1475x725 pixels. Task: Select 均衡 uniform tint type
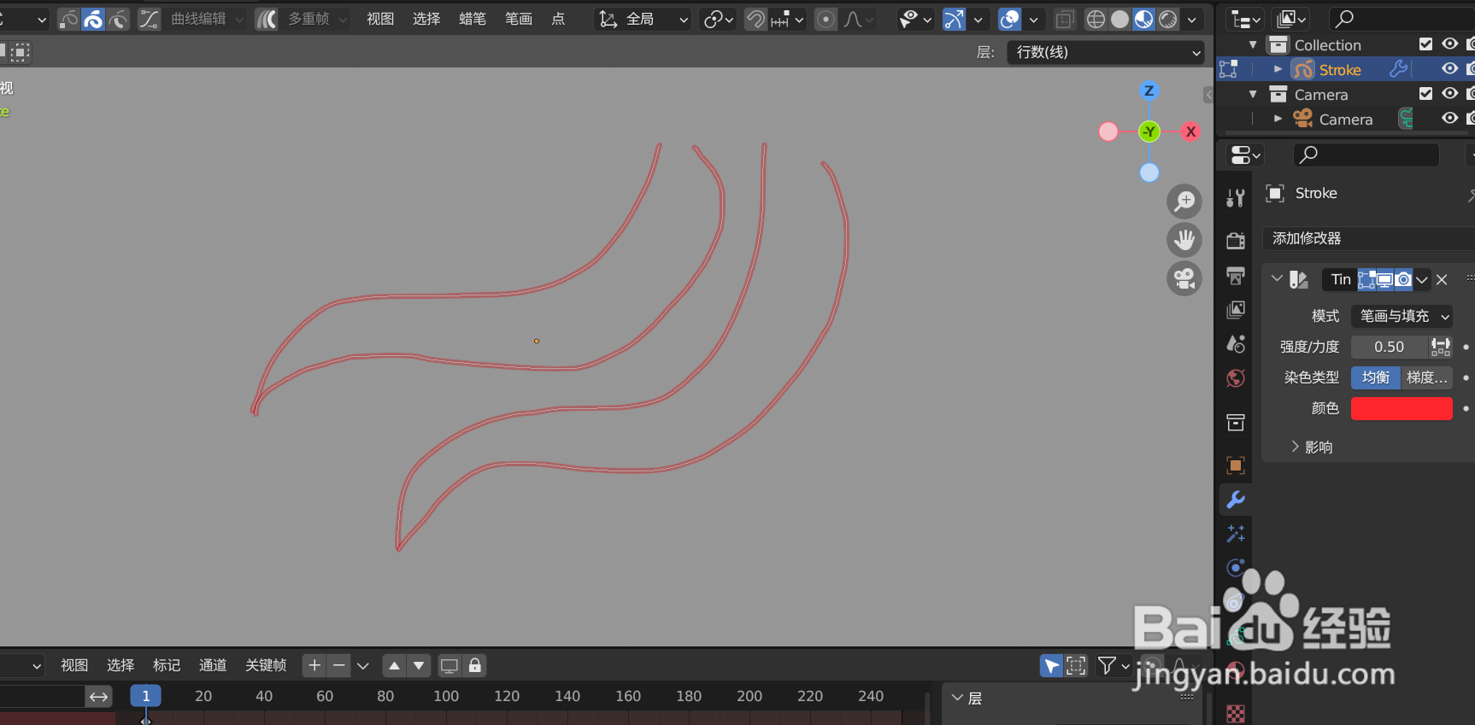pos(1376,377)
